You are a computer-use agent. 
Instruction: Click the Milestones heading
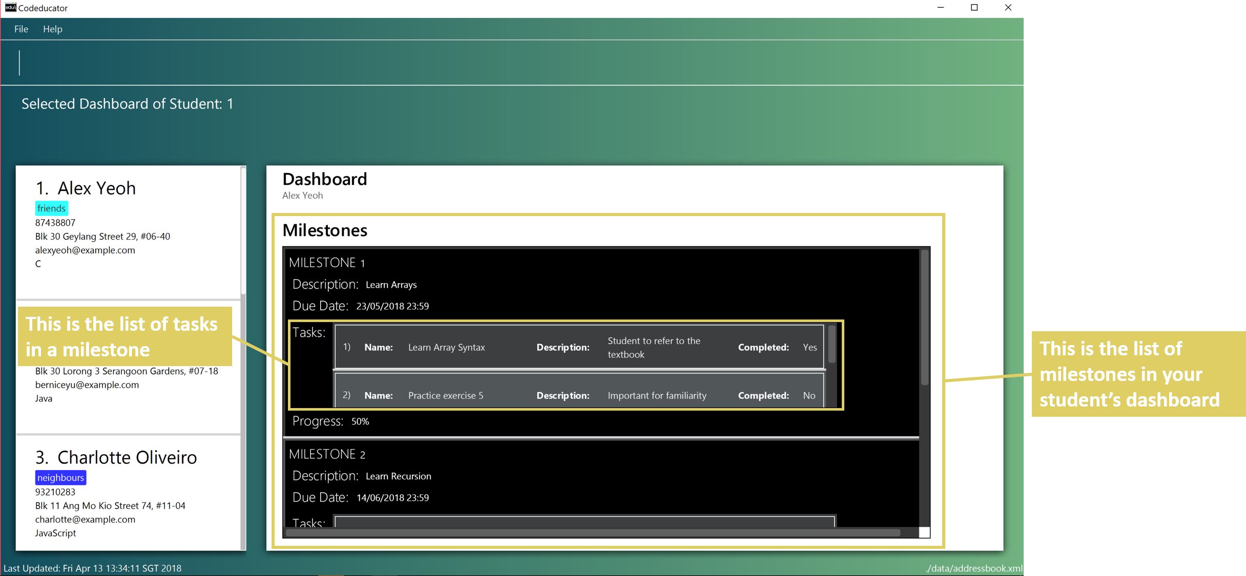[x=325, y=230]
